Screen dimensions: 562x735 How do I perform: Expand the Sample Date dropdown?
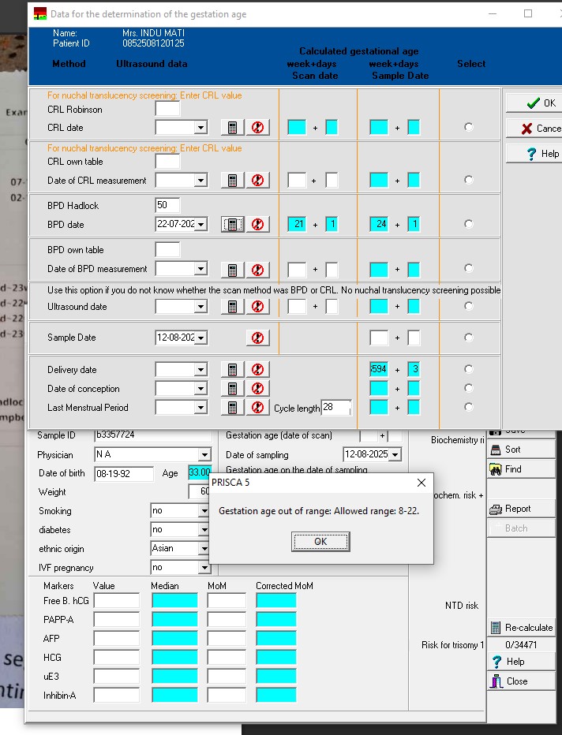[x=200, y=338]
